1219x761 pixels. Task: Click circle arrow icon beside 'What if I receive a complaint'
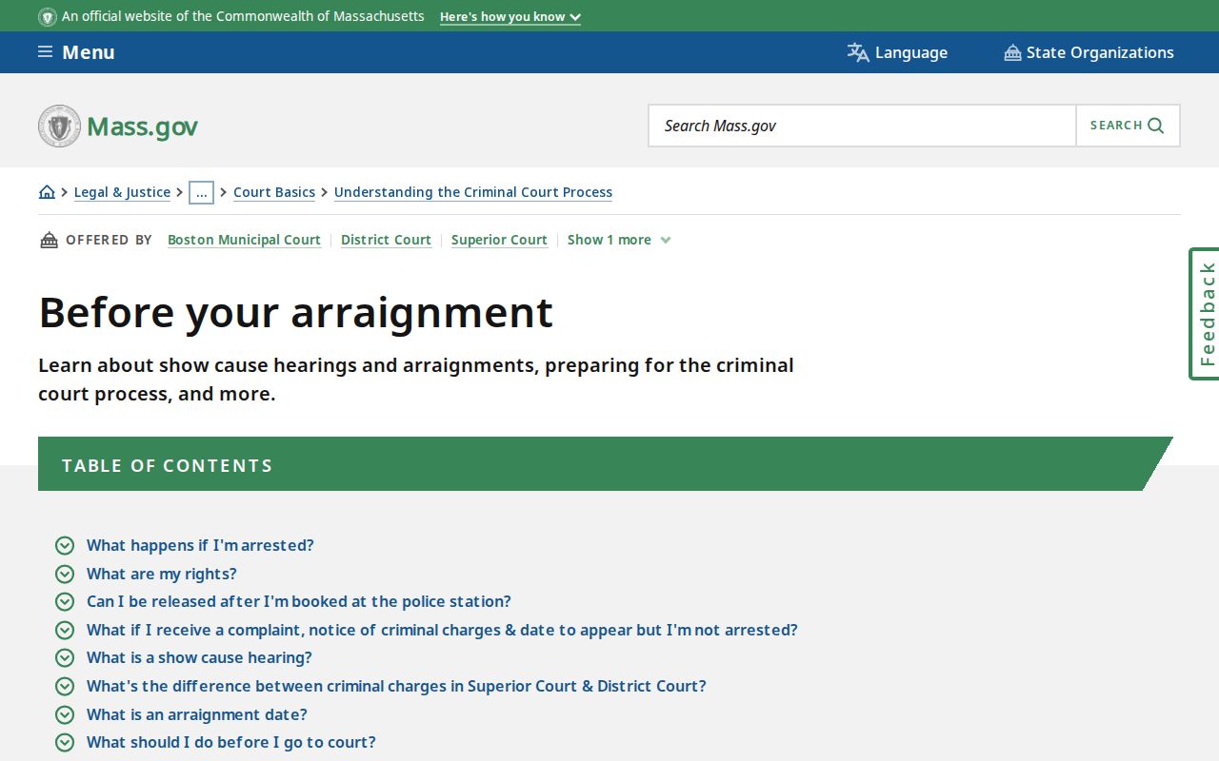[x=65, y=630]
